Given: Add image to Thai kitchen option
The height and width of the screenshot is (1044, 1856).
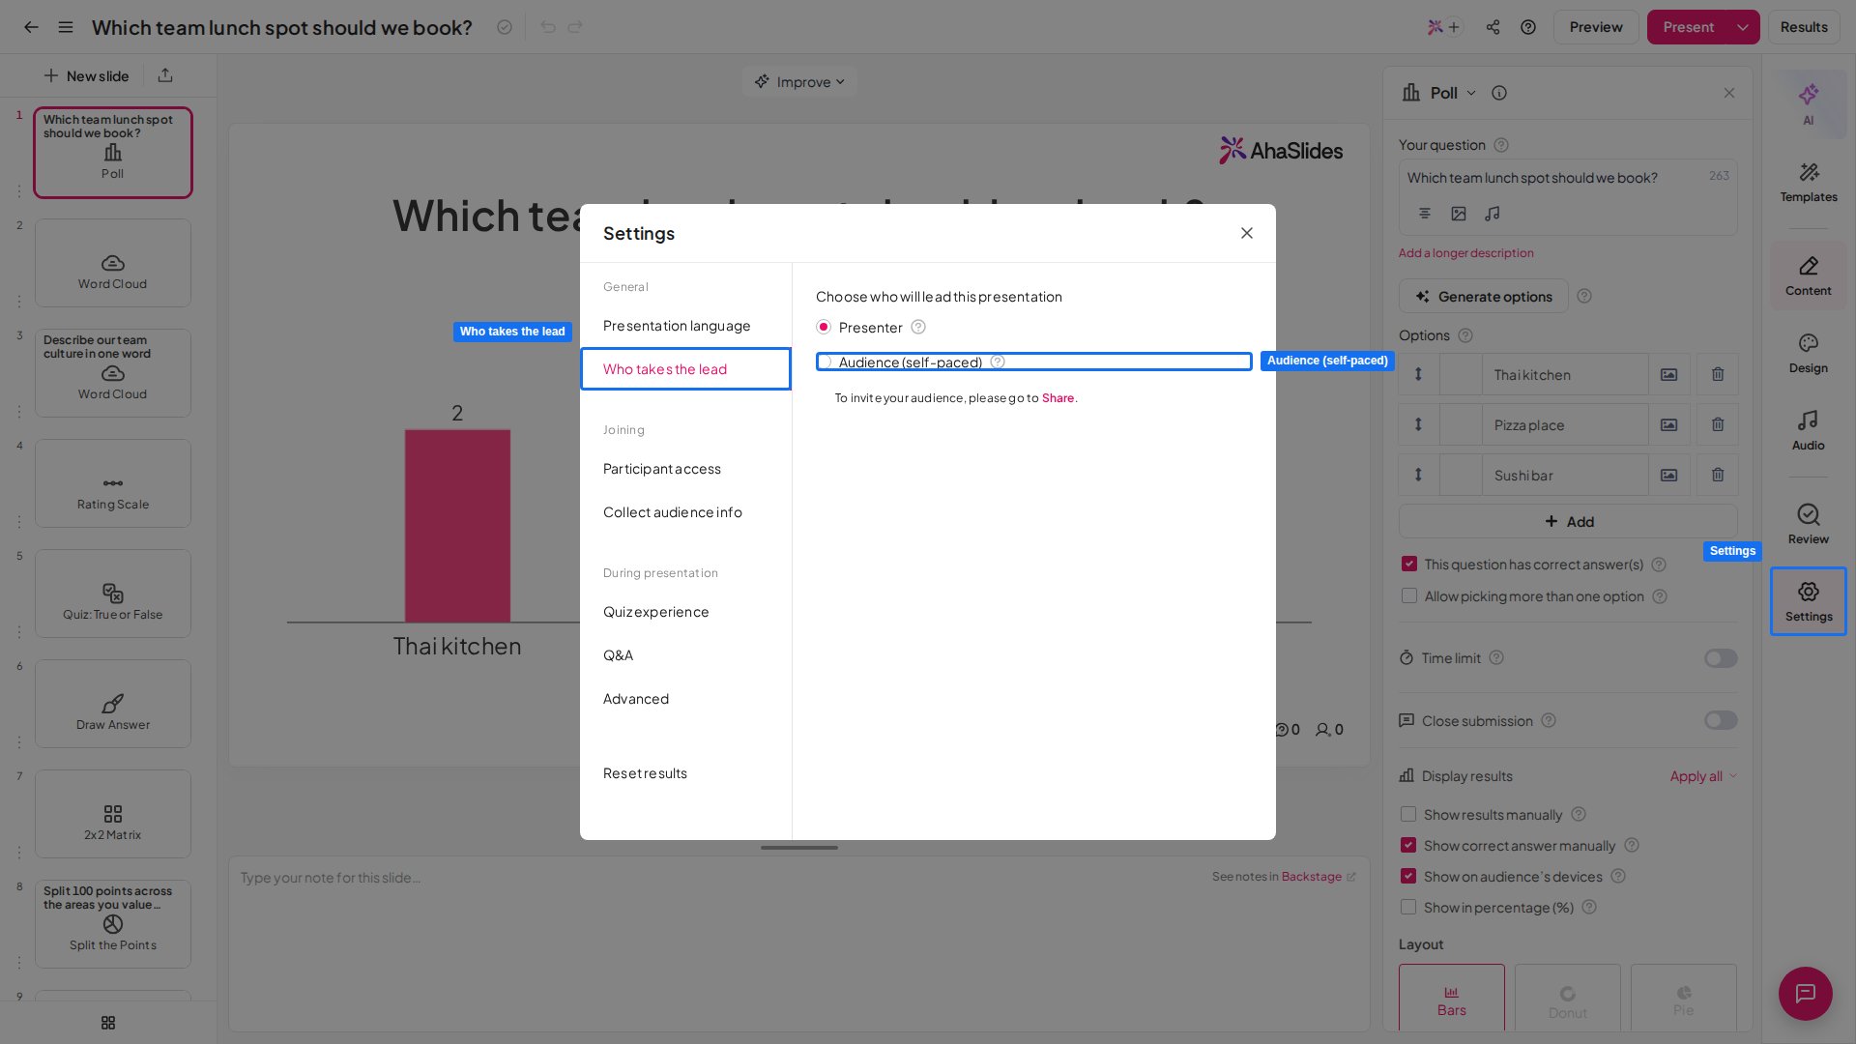Looking at the screenshot, I should coord(1668,374).
